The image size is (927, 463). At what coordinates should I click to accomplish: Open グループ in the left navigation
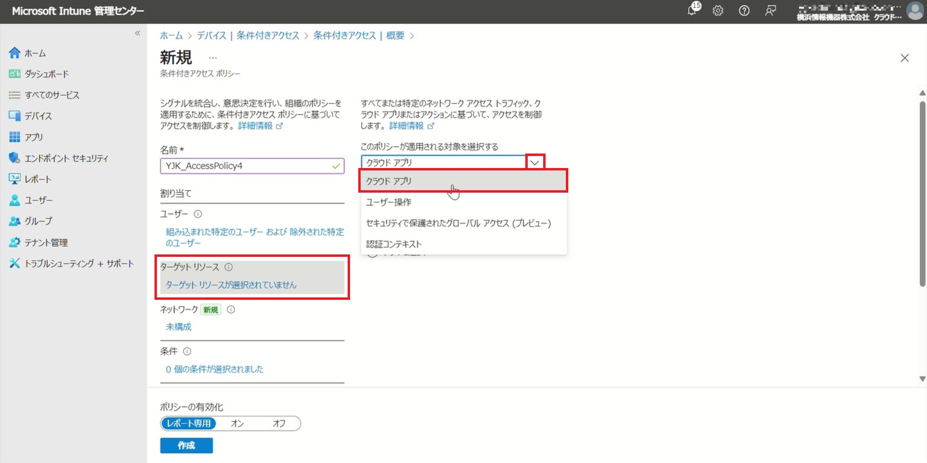pyautogui.click(x=39, y=221)
